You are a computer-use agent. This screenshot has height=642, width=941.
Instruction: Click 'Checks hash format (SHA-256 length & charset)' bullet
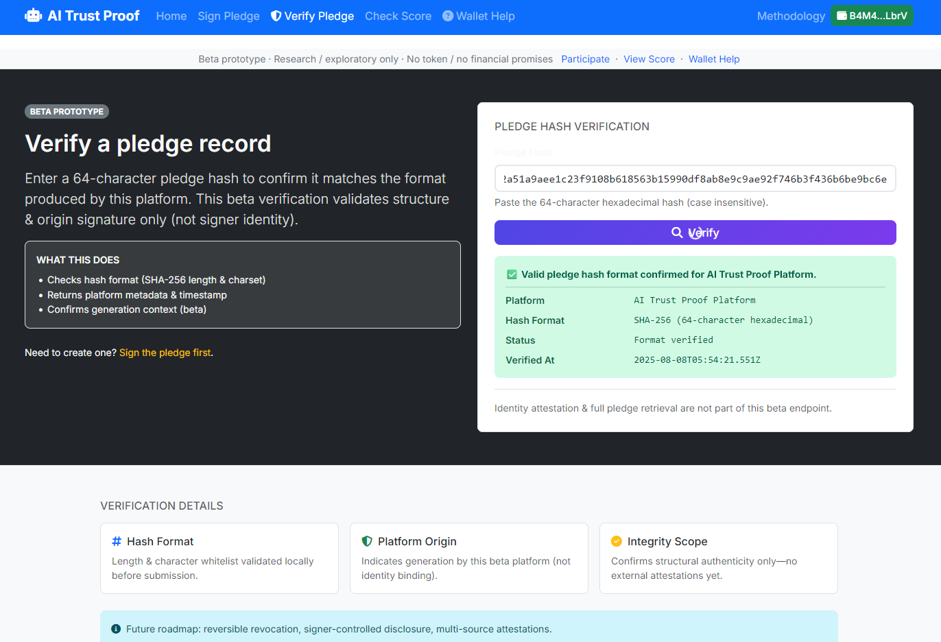coord(156,280)
